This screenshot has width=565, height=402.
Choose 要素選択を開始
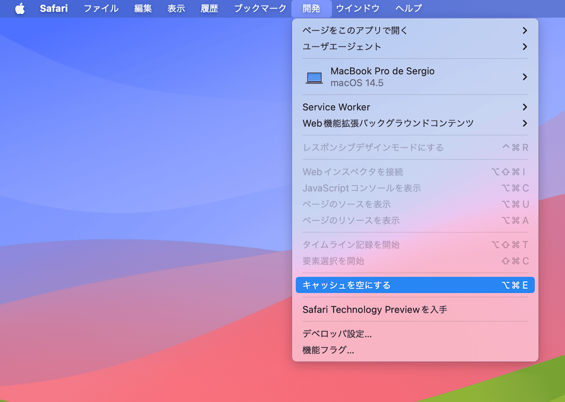coord(415,261)
